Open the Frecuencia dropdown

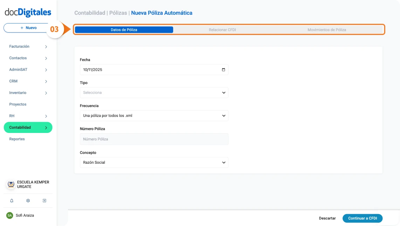point(154,116)
